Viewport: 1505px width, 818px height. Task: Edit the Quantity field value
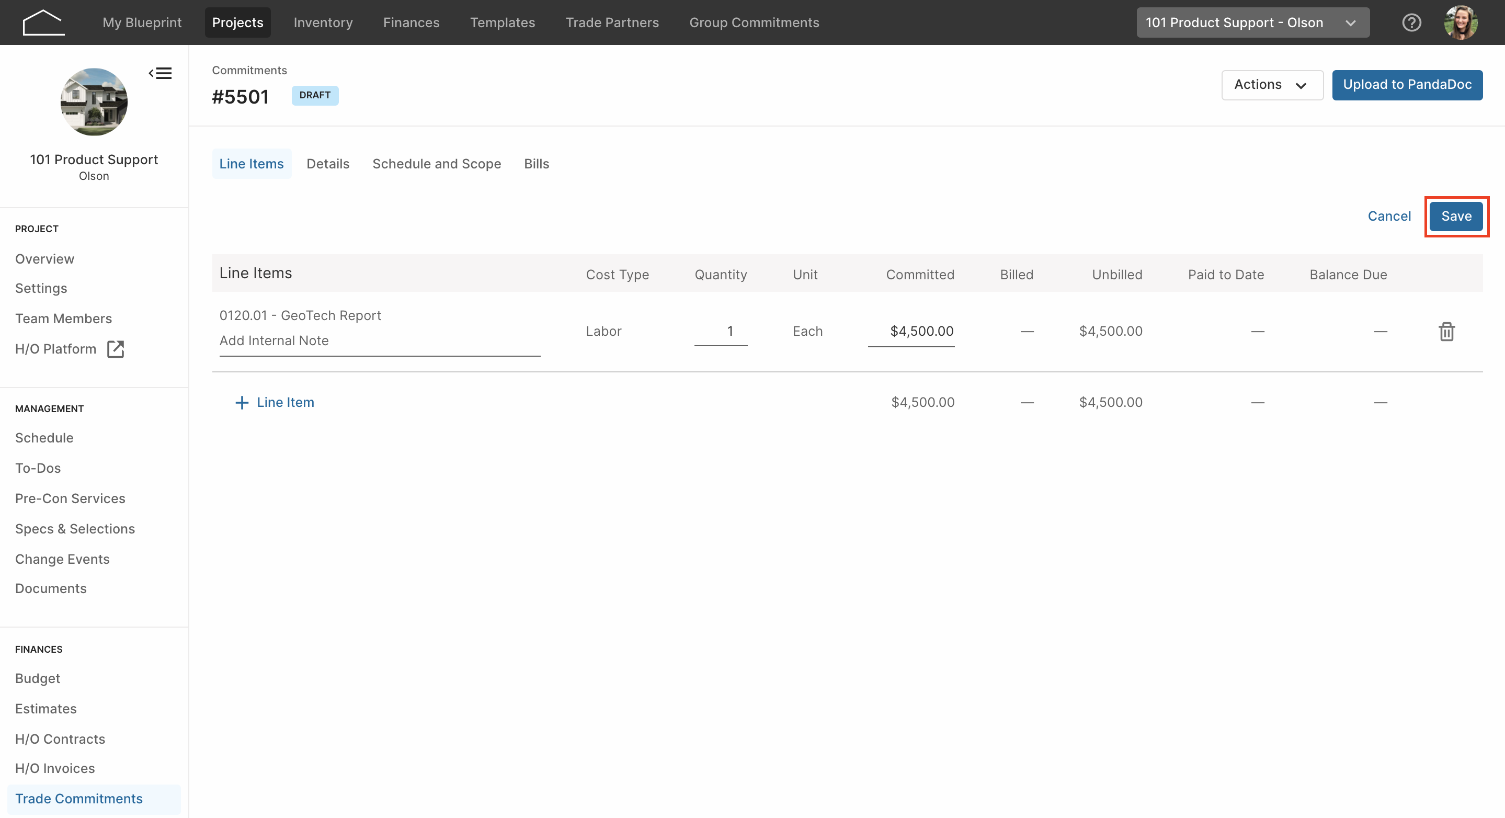pyautogui.click(x=721, y=332)
